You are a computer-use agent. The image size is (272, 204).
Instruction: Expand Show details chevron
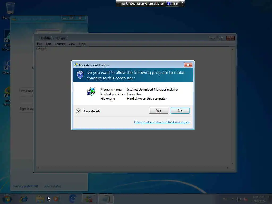tap(78, 111)
